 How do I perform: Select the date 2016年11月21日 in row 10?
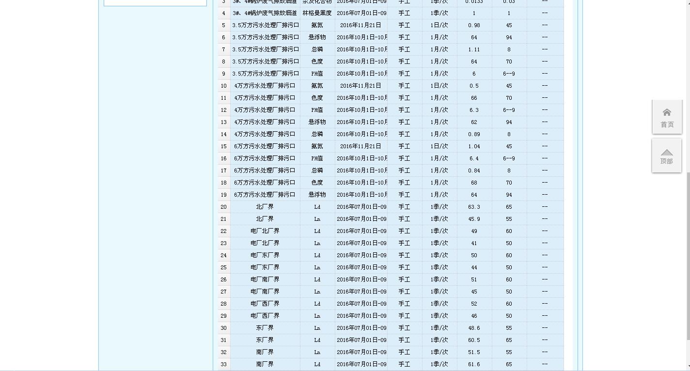click(362, 86)
